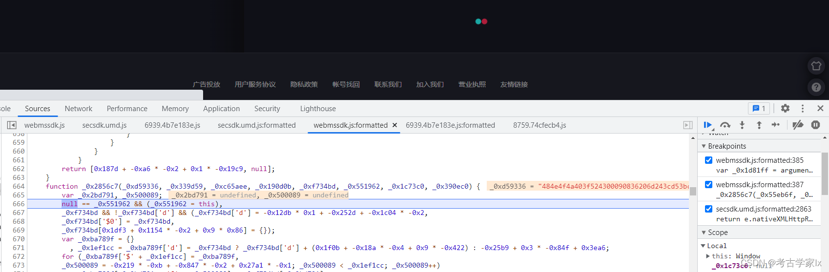Click line number 666 in gutter

coord(19,204)
